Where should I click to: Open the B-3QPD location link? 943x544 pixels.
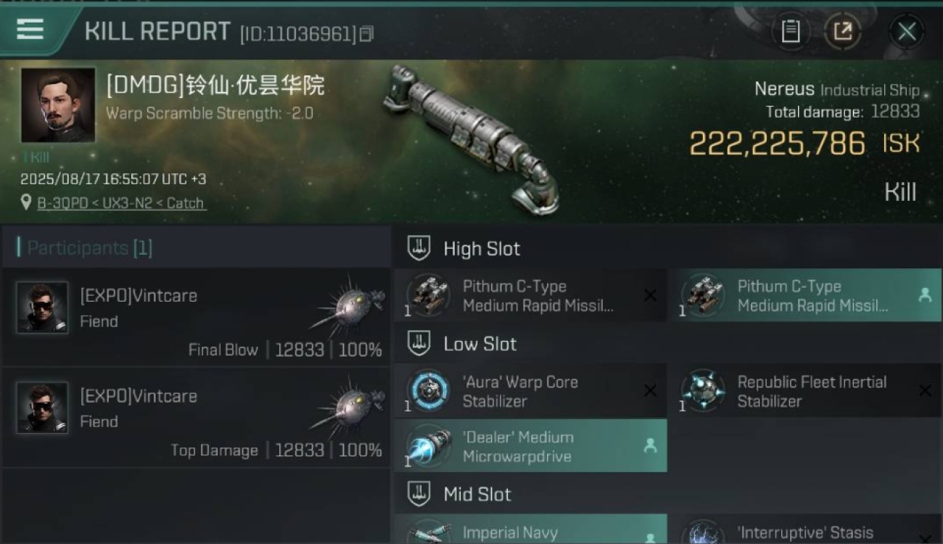click(x=122, y=203)
